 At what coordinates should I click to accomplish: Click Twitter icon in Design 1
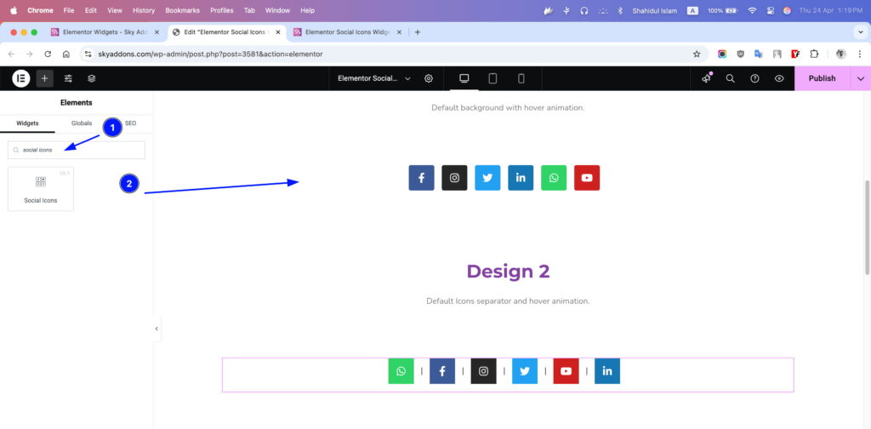tap(487, 178)
